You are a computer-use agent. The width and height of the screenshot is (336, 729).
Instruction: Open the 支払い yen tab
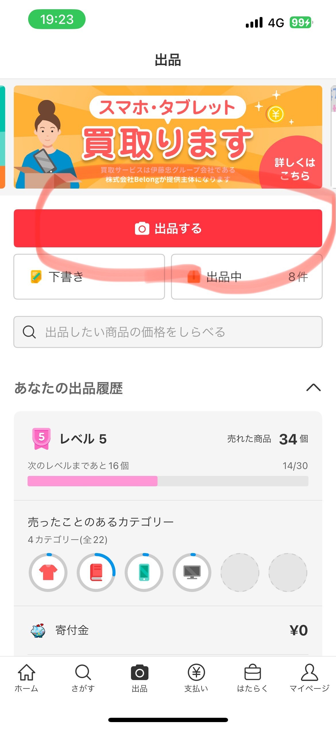[196, 678]
